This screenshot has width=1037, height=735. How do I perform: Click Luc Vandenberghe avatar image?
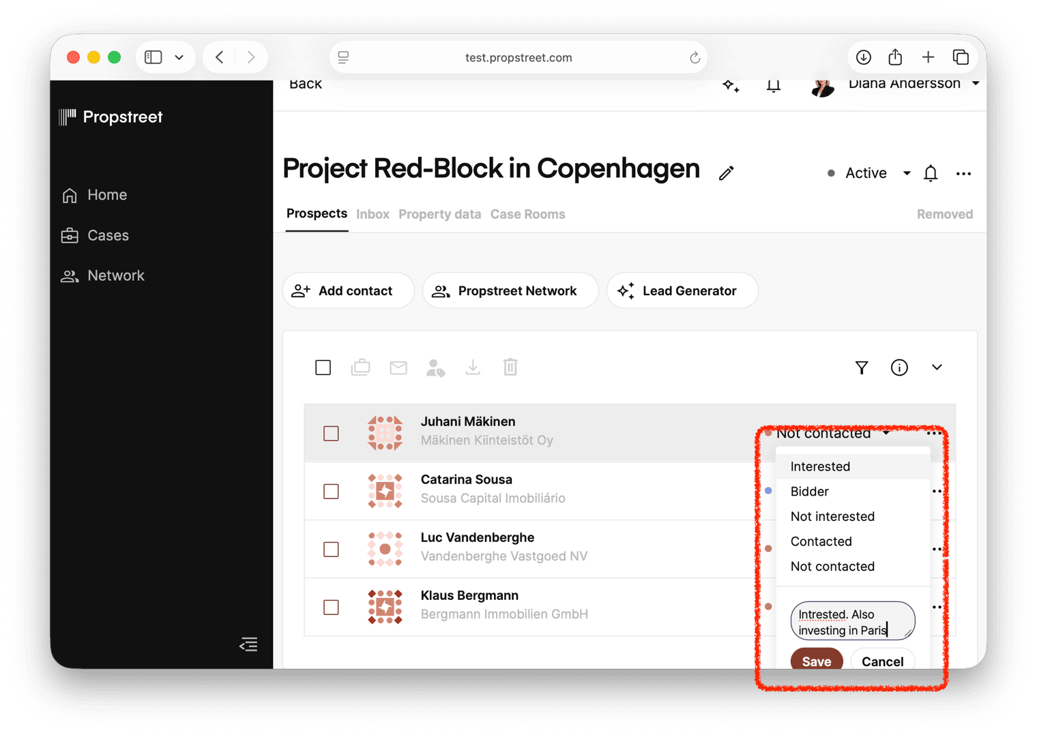point(385,549)
